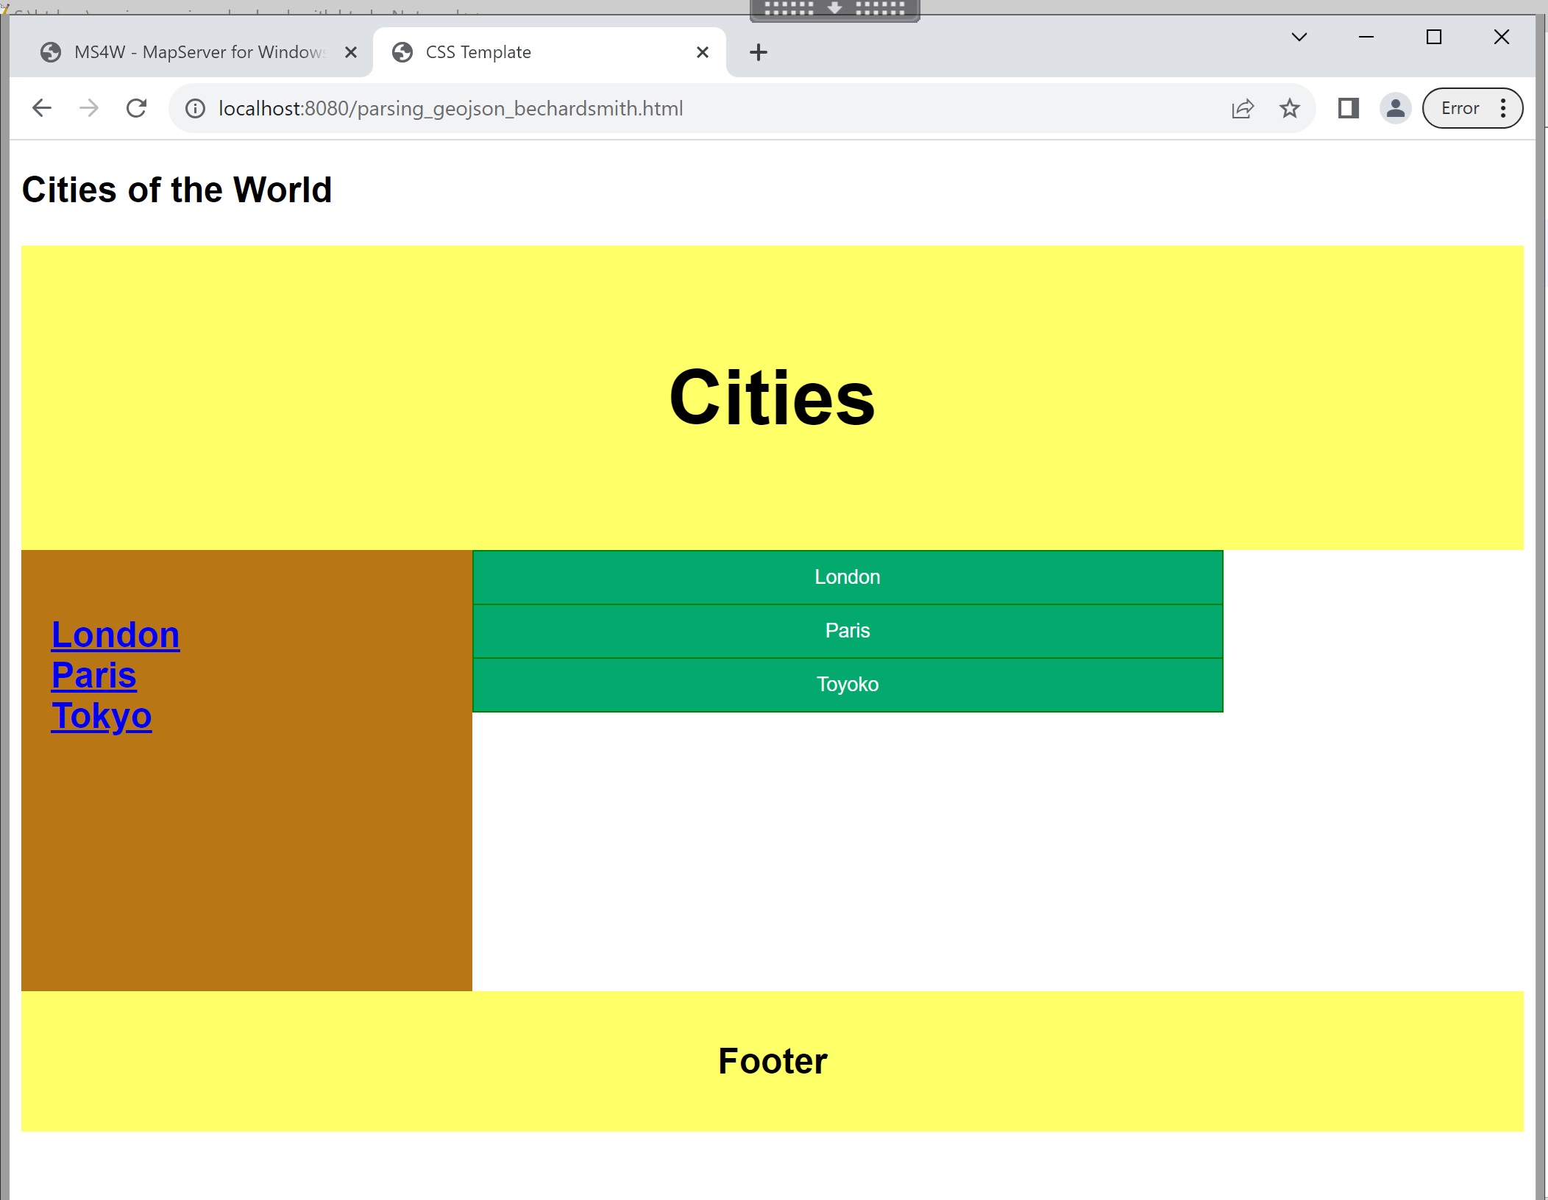
Task: Bookmark this tab with star icon
Action: coord(1289,109)
